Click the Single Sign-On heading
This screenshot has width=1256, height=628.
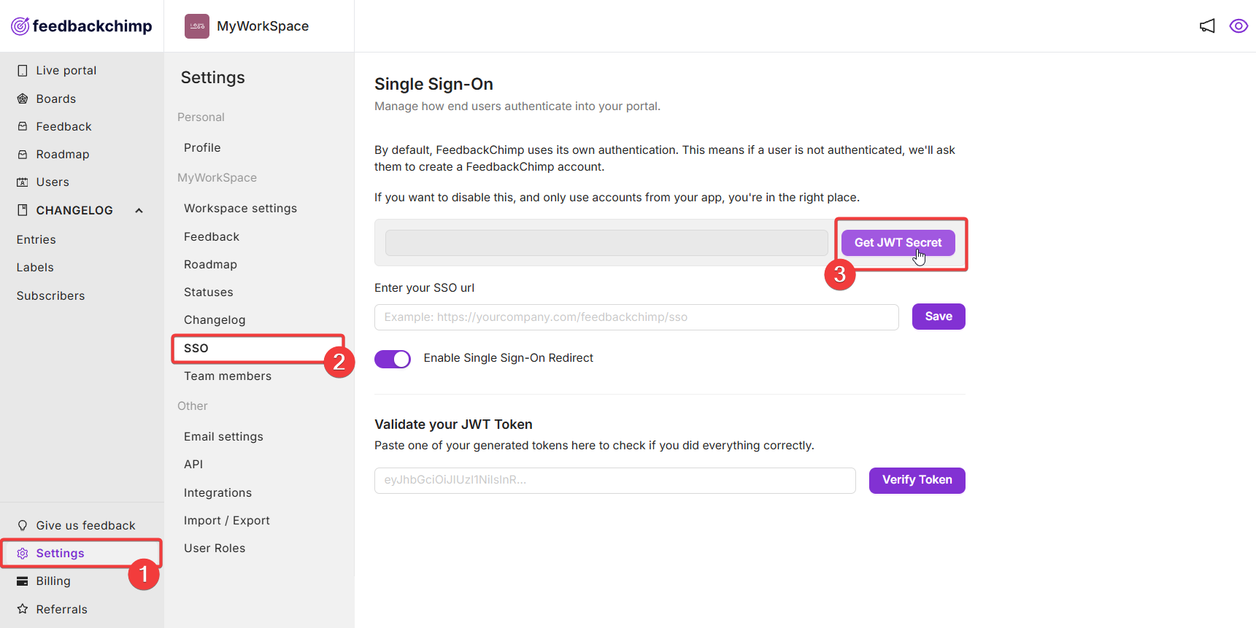pyautogui.click(x=434, y=84)
